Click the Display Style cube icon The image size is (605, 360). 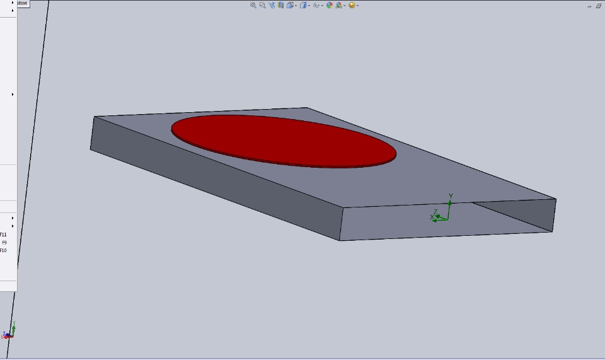pos(303,5)
